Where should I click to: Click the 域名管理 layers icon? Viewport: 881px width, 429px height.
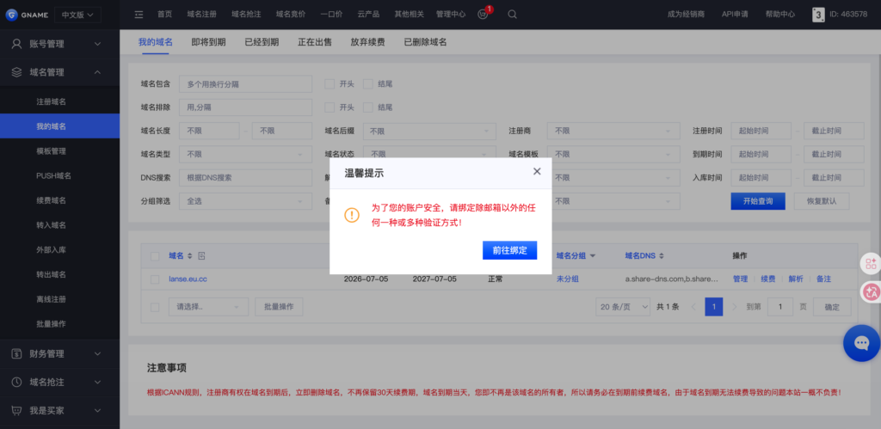pyautogui.click(x=17, y=72)
